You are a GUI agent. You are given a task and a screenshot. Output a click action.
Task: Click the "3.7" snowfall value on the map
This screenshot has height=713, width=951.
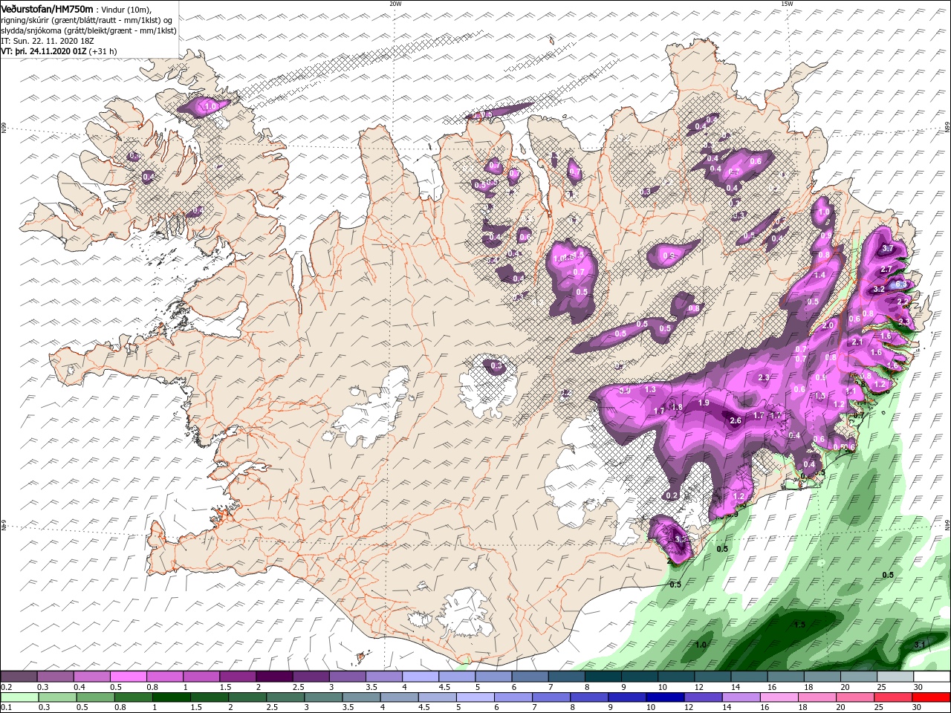(887, 249)
